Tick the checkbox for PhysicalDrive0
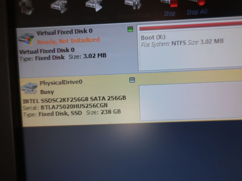This screenshot has width=242, height=181. click(x=132, y=80)
